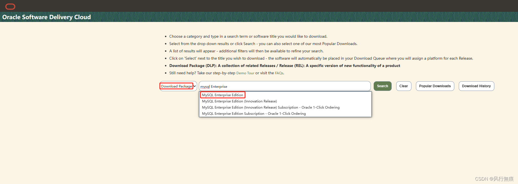Click the 'Choose a category and type' instruction
This screenshot has width=518, height=184.
(248, 37)
